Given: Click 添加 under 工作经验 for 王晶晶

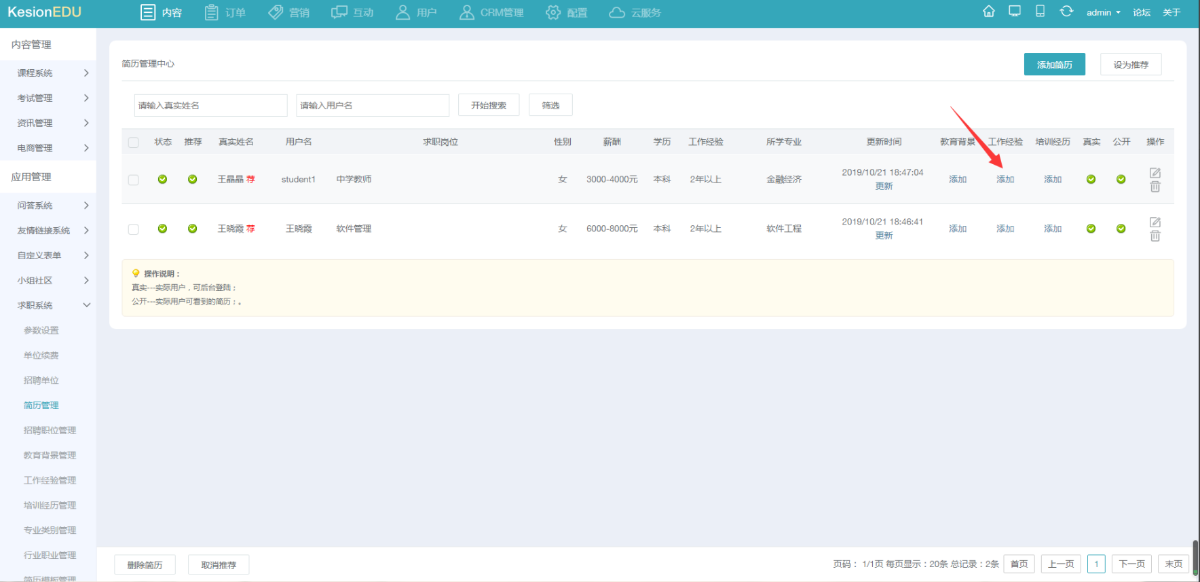Looking at the screenshot, I should pos(1005,179).
